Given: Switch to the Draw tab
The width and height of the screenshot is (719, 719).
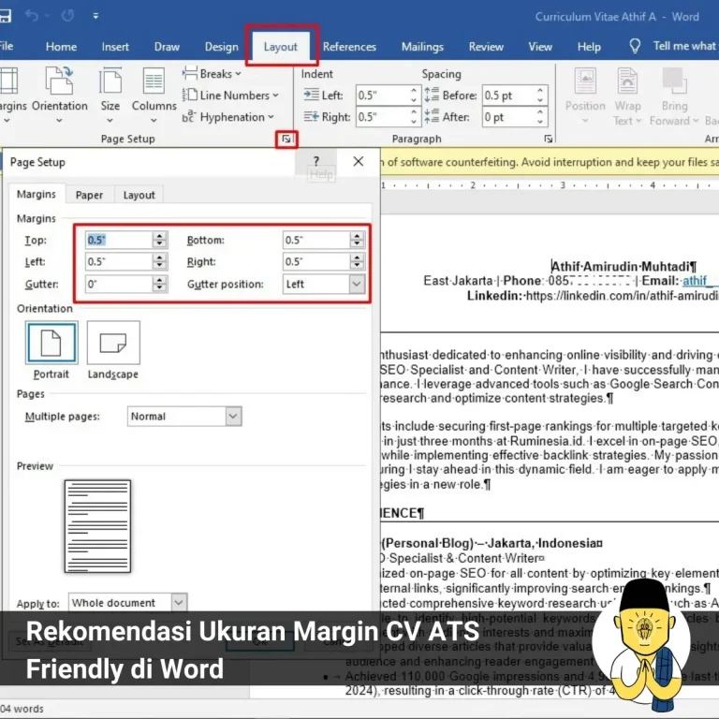Looking at the screenshot, I should (167, 47).
